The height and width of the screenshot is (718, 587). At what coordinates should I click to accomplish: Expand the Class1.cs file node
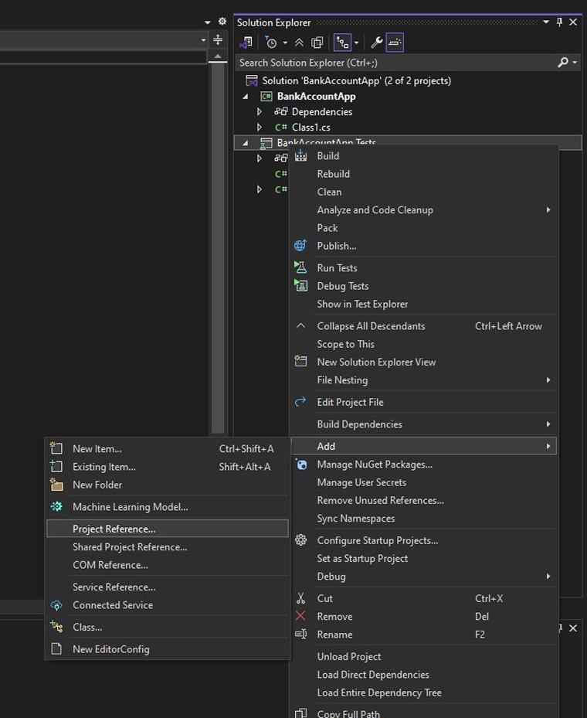point(260,128)
